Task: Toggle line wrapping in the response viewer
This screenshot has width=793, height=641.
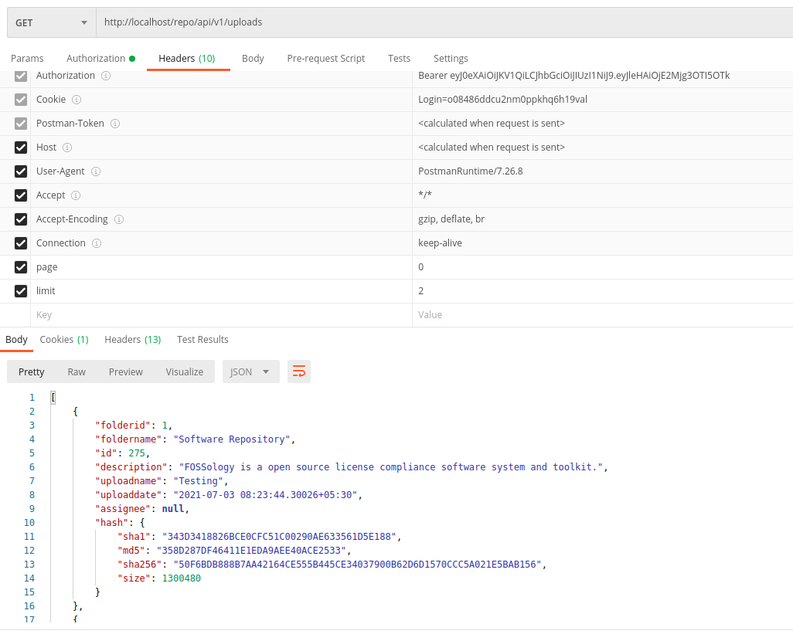Action: (x=299, y=371)
